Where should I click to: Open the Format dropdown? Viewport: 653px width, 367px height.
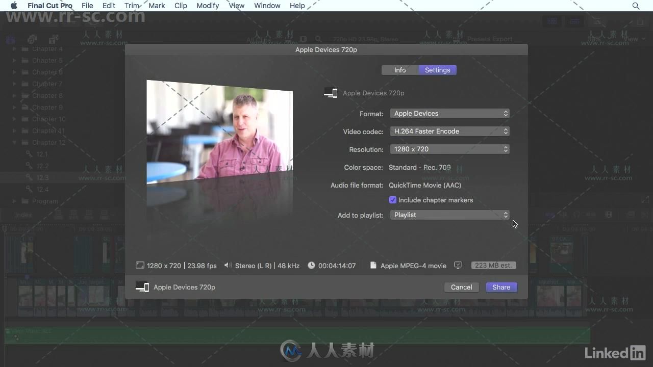(450, 114)
